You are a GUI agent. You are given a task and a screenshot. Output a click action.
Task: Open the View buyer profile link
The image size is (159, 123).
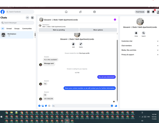pos(84,53)
